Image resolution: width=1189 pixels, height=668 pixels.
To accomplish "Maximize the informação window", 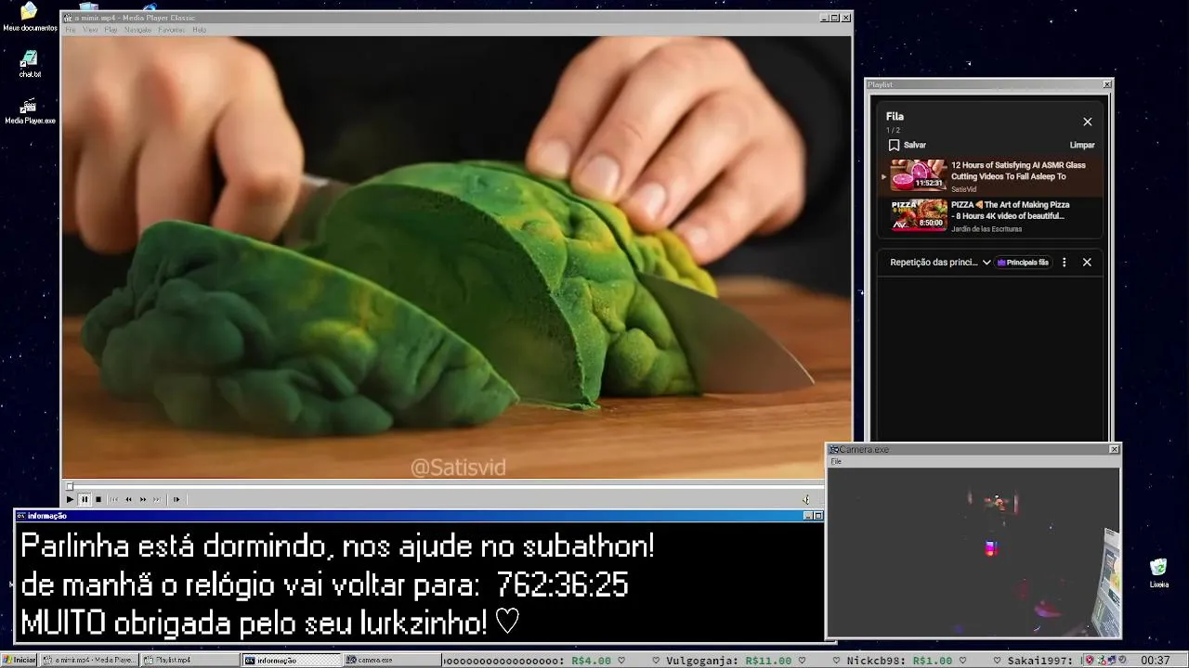I will click(x=817, y=516).
